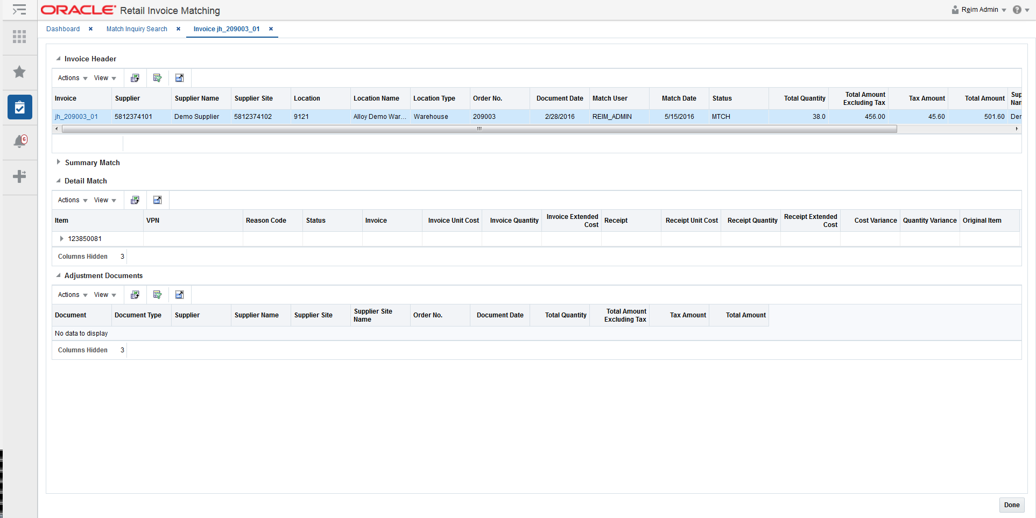Export the Invoice Header table to Excel
Screen dimensions: 1036x518
pos(135,78)
